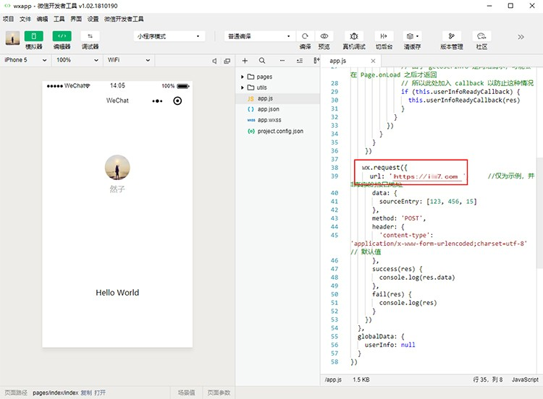Click the 复制 link in page path
Viewport: 543px width, 399px height.
[x=86, y=392]
